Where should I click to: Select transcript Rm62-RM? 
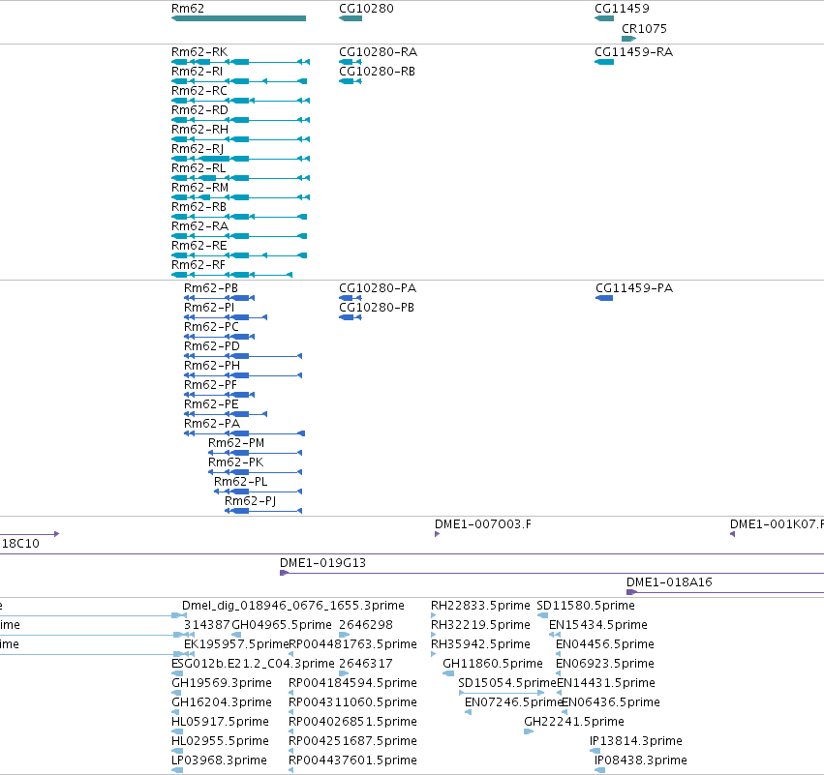(241, 197)
